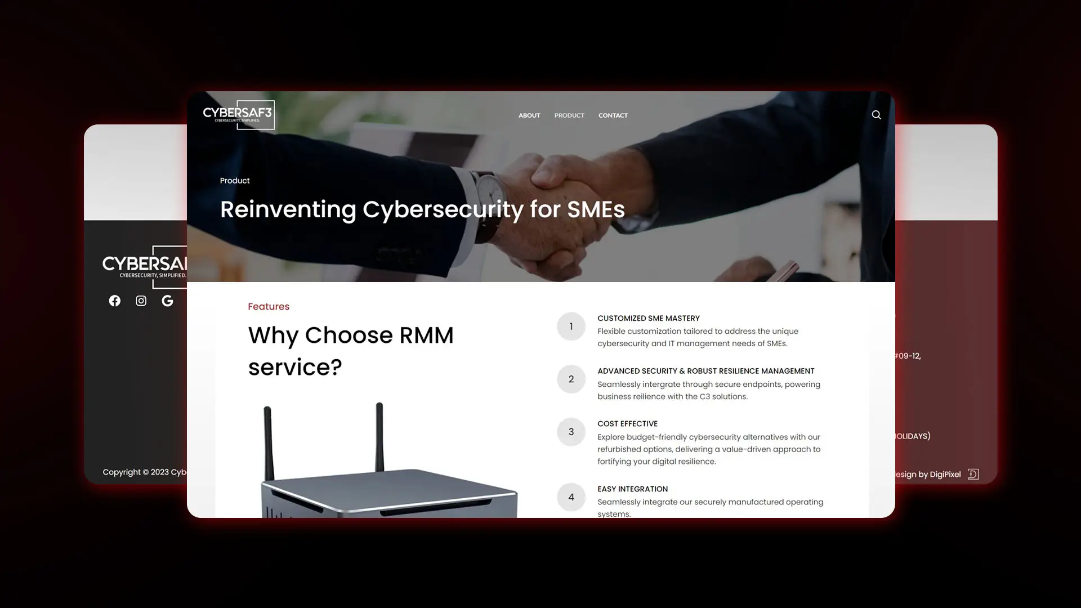The width and height of the screenshot is (1081, 608).
Task: Click the Instagram social media icon
Action: coord(141,300)
